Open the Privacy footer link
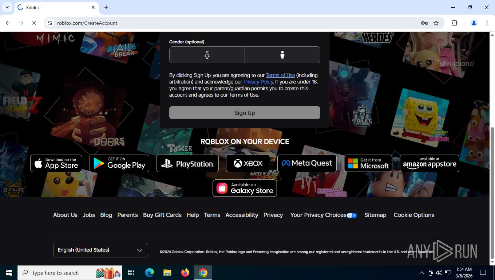The width and height of the screenshot is (495, 280). click(273, 215)
